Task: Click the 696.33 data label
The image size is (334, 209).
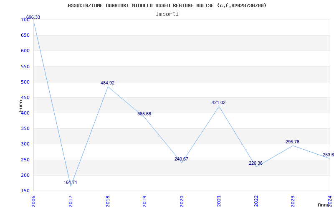Action: [x=33, y=17]
